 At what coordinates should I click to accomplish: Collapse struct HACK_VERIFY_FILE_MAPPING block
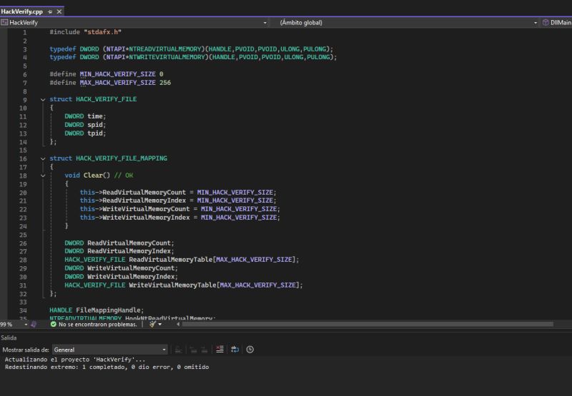pyautogui.click(x=43, y=158)
